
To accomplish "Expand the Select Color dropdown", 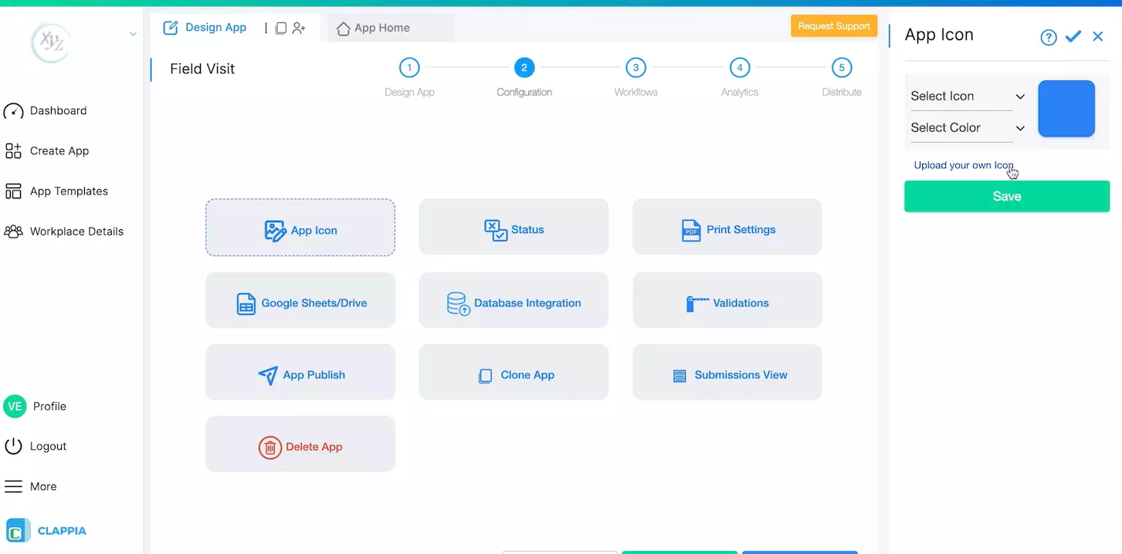I will (967, 127).
